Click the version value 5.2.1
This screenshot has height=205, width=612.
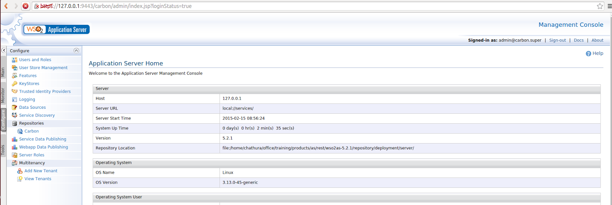tap(228, 138)
